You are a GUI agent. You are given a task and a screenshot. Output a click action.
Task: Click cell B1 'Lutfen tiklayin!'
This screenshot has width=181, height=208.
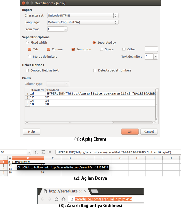click(28, 162)
